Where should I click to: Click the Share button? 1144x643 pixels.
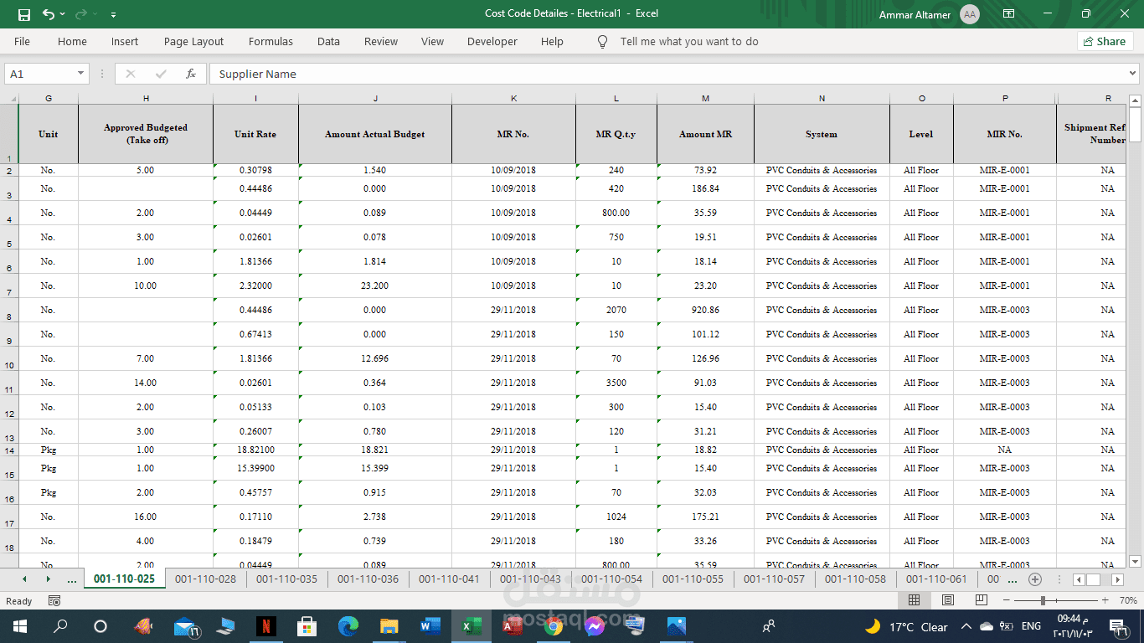click(x=1105, y=41)
